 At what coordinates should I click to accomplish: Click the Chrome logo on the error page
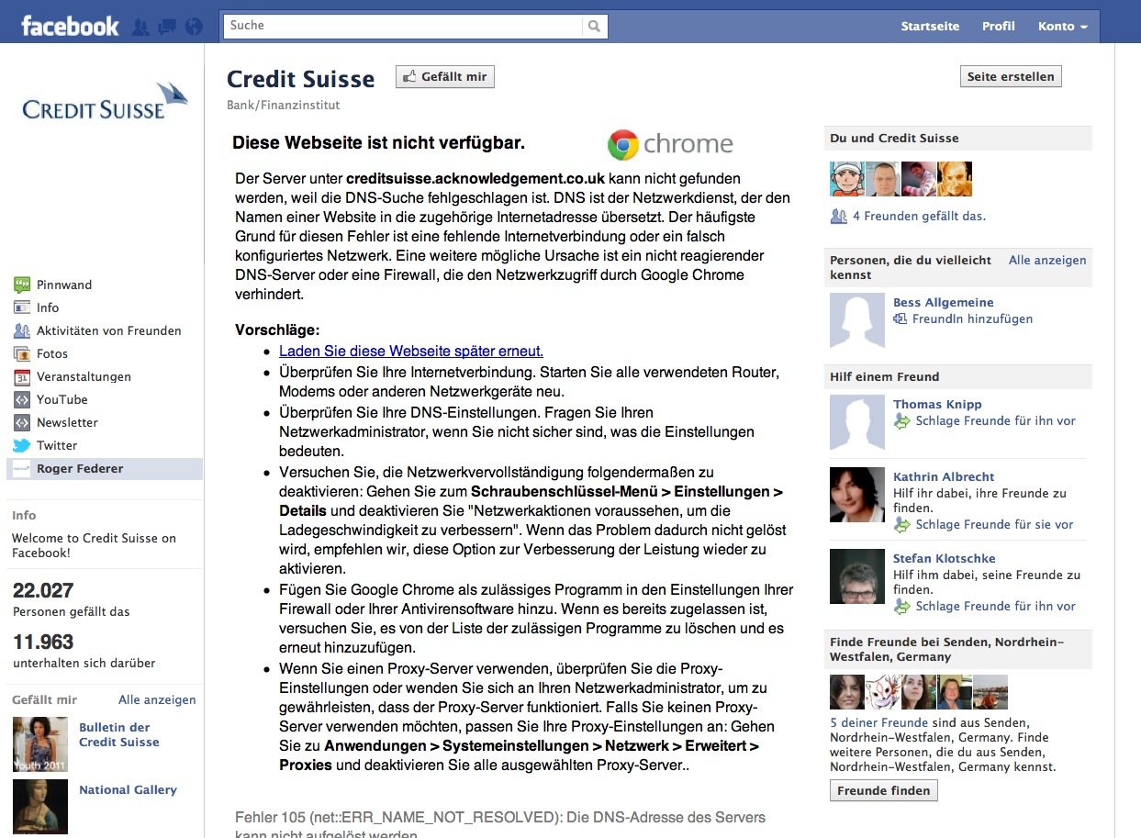click(670, 145)
